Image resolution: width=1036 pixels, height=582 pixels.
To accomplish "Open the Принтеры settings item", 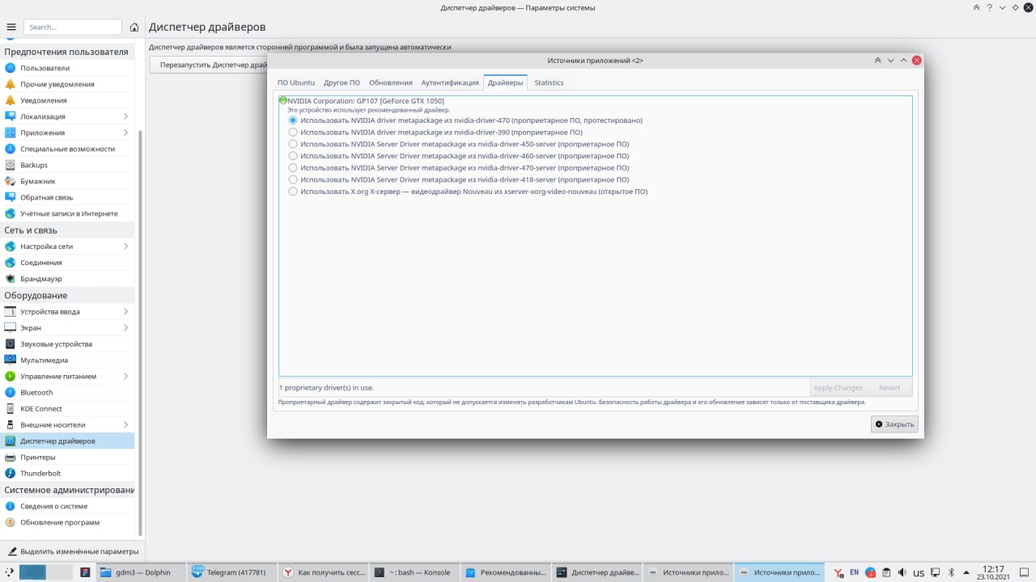I will click(68, 457).
